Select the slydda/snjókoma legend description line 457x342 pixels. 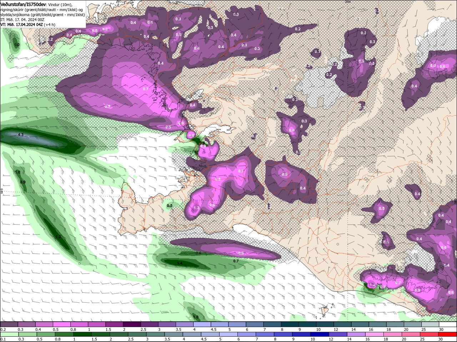[x=42, y=15]
